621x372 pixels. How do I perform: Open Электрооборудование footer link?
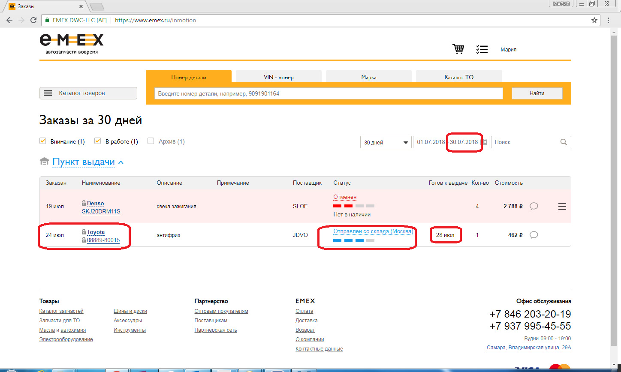[66, 339]
